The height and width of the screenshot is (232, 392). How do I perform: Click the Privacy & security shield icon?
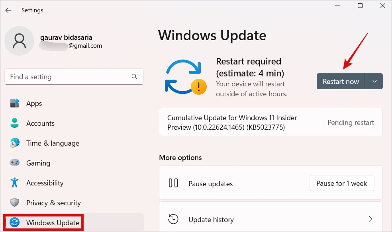(15, 203)
